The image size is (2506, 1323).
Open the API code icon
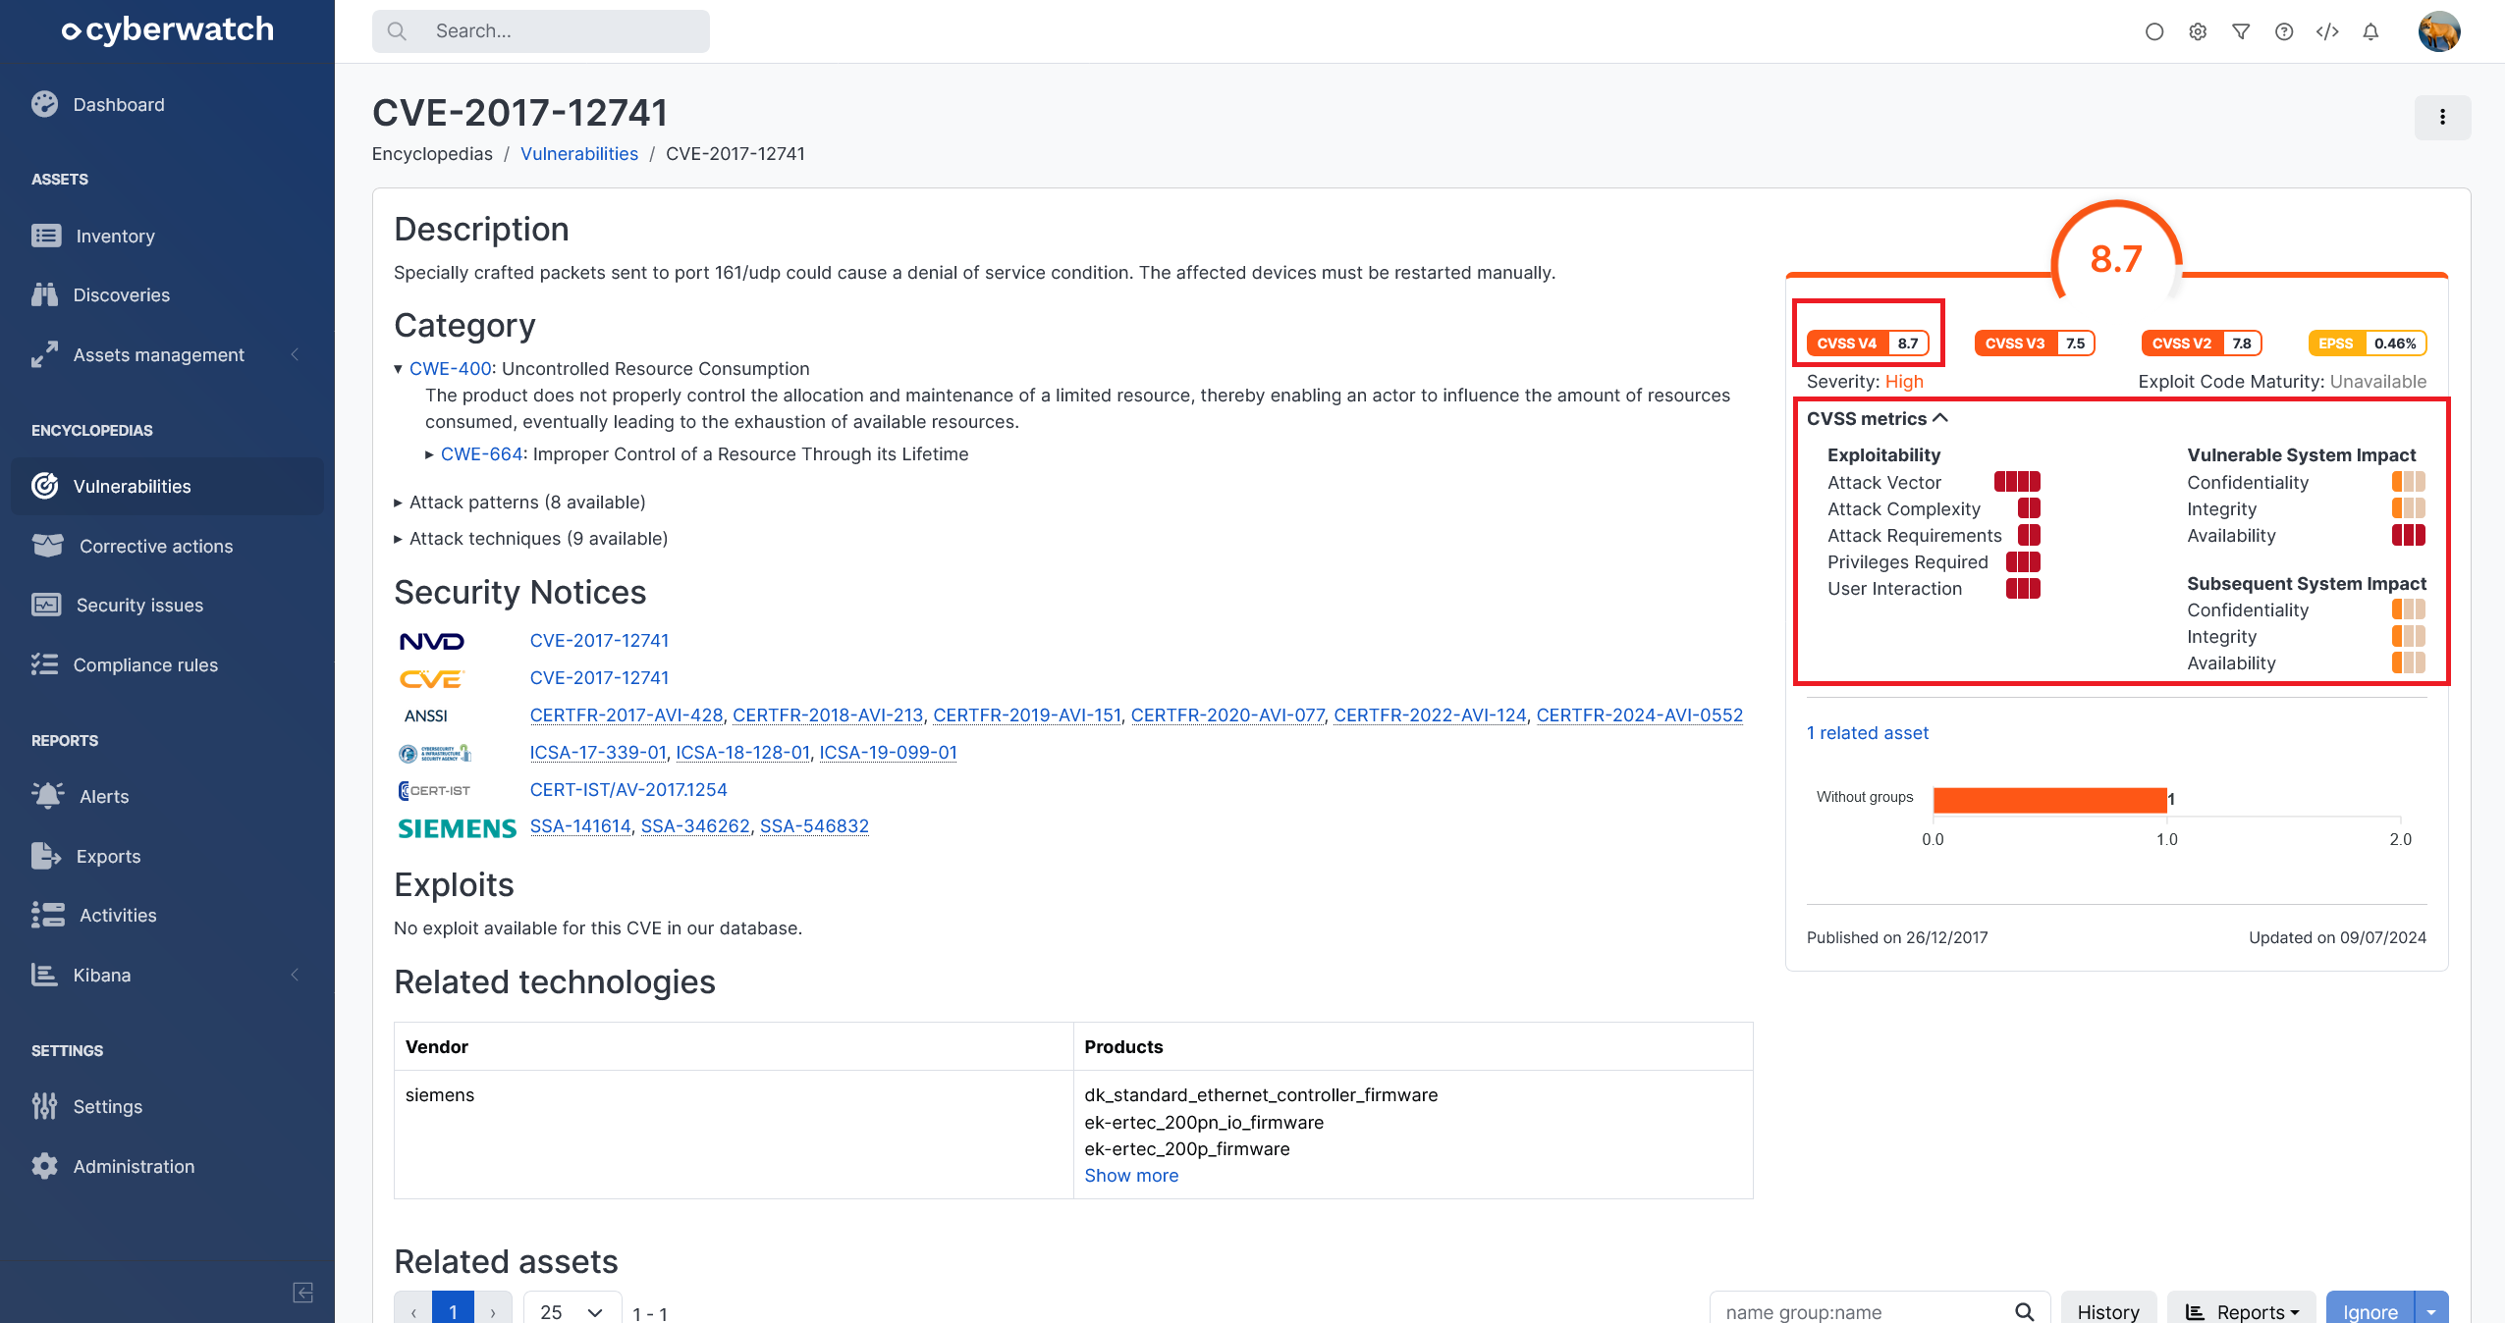[2327, 31]
